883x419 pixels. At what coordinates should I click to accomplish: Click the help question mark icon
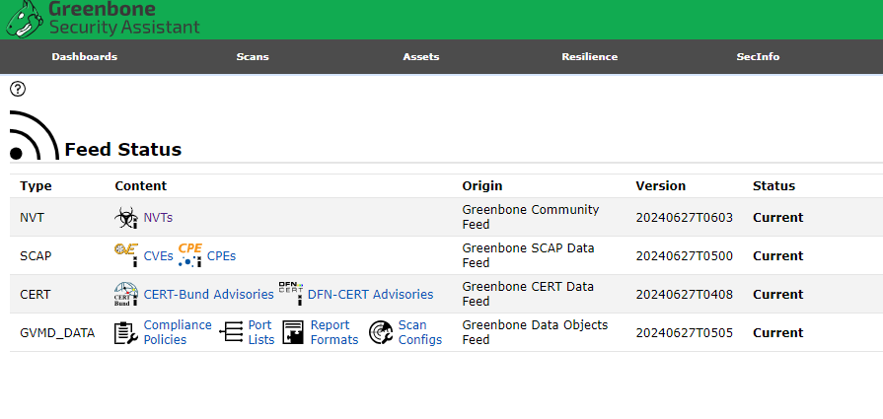click(x=18, y=89)
